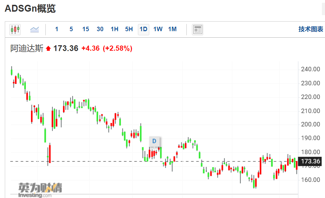Switch chart to 1H interval

point(115,29)
